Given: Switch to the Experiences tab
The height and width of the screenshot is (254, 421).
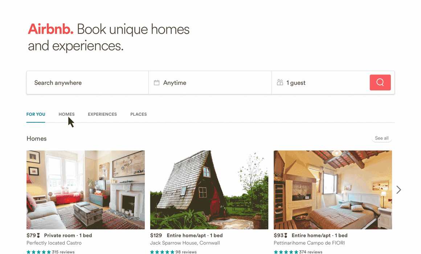Looking at the screenshot, I should 102,114.
